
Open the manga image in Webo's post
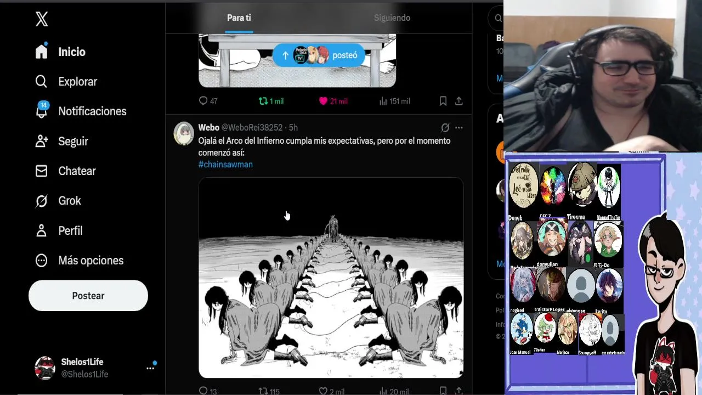pyautogui.click(x=331, y=278)
